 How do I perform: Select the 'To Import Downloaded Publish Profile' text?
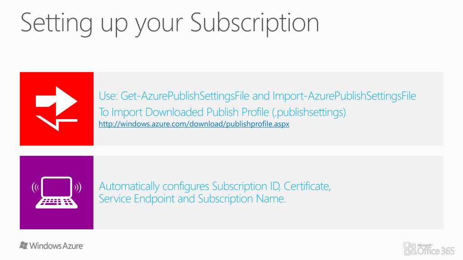point(184,112)
